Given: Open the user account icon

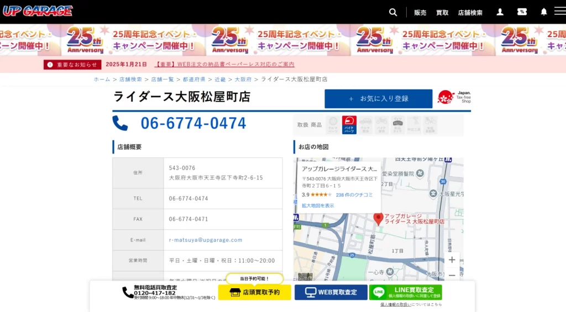Looking at the screenshot, I should coord(500,12).
